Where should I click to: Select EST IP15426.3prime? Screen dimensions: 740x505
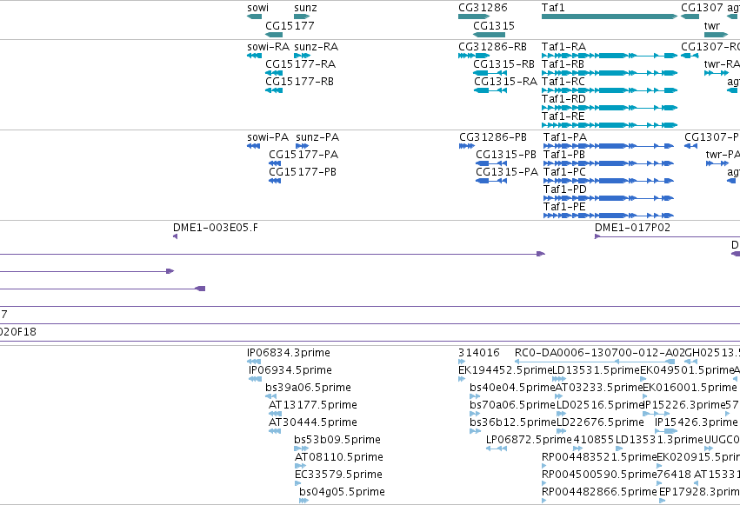tap(666, 431)
